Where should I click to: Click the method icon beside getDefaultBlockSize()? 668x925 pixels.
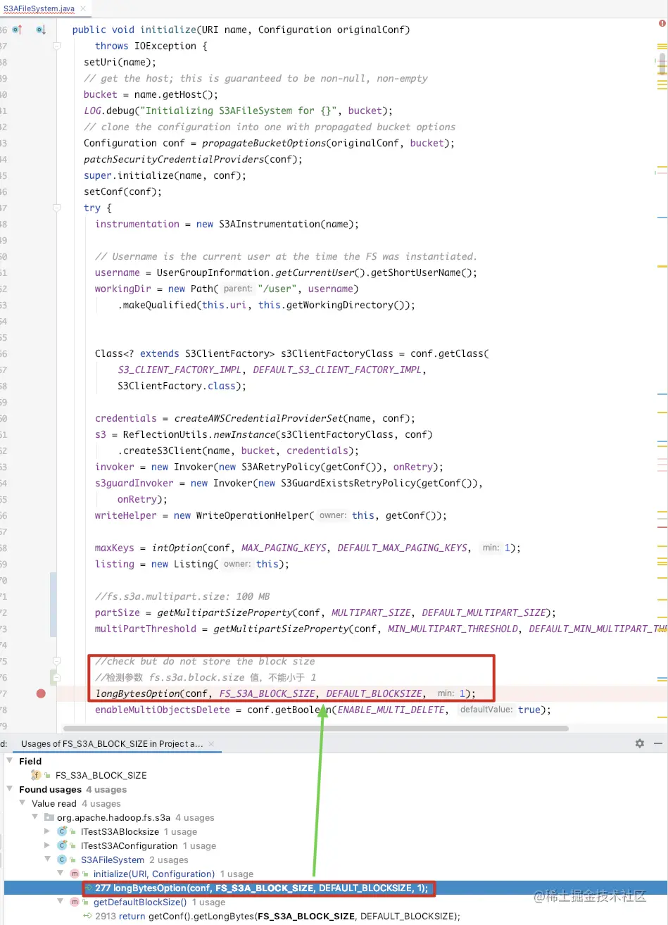click(x=75, y=902)
